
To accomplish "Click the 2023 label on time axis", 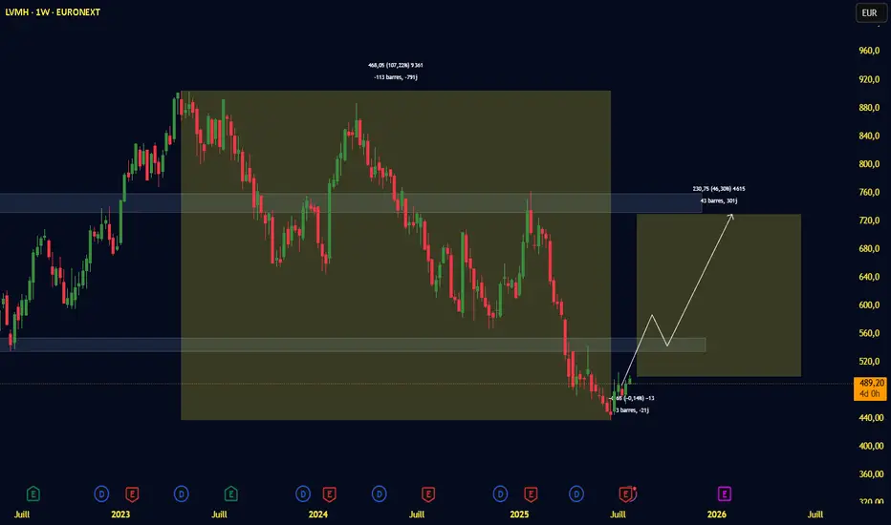I will [120, 514].
